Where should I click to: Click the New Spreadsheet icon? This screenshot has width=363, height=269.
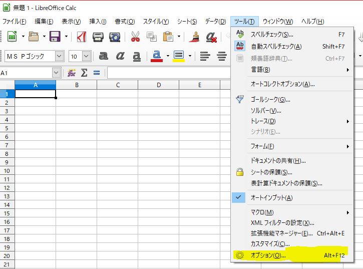(12, 37)
